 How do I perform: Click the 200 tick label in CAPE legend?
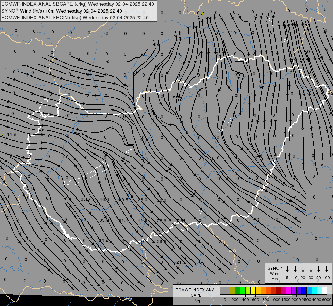[x=235, y=300]
